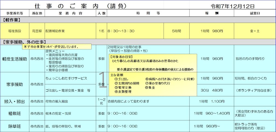The image size is (276, 132).
Task: Click the 【軽作業】 section row
Action: (138, 20)
